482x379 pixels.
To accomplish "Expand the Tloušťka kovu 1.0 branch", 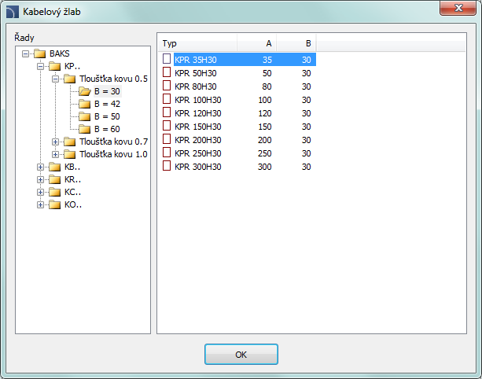I will 55,155.
